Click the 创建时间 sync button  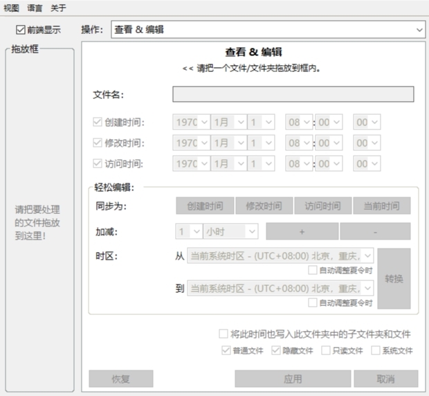point(205,206)
